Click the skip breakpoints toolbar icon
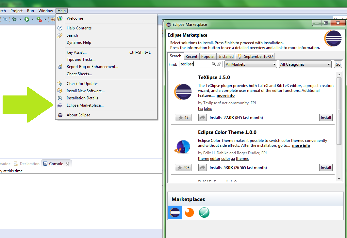Viewport: 347px width, 238px height. (5, 19)
